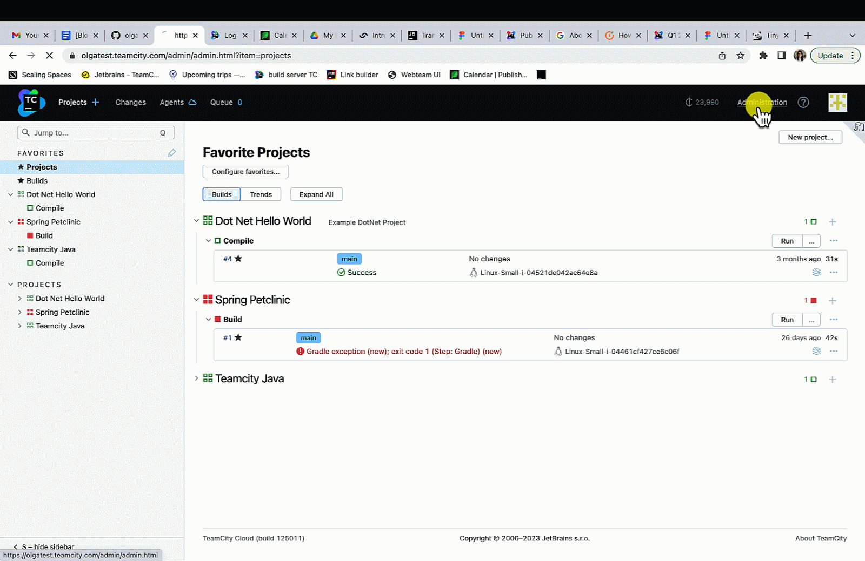The image size is (865, 561).
Task: Expand Spring Petclinic under PROJECTS
Action: point(20,312)
